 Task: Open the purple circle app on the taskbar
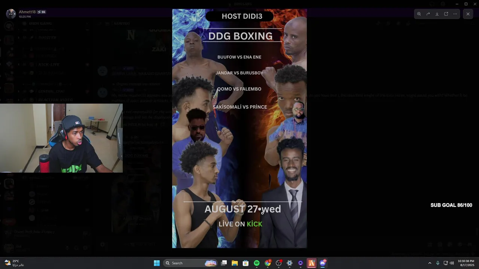point(300,263)
